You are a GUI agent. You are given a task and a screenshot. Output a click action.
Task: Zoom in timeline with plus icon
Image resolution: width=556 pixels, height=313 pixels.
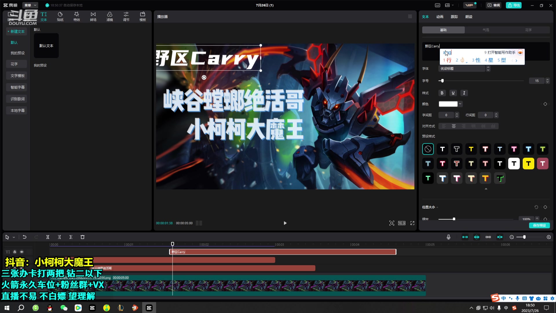[x=549, y=237]
